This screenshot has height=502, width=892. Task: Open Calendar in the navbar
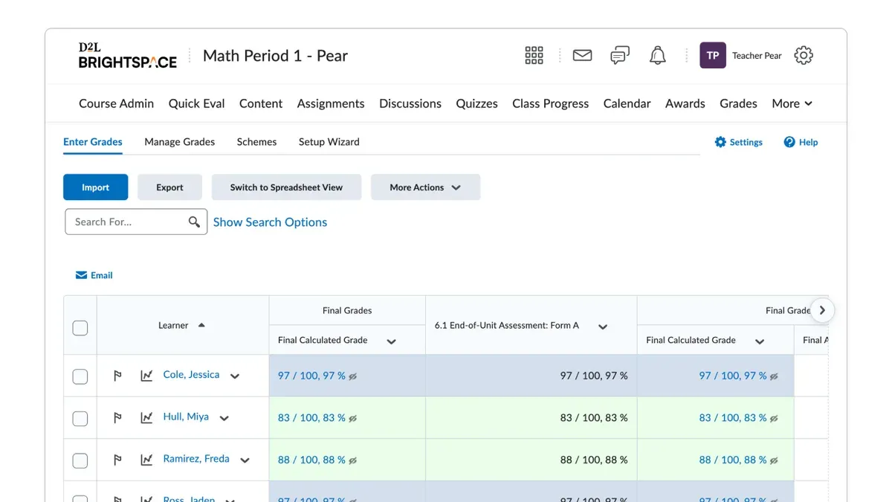tap(627, 103)
